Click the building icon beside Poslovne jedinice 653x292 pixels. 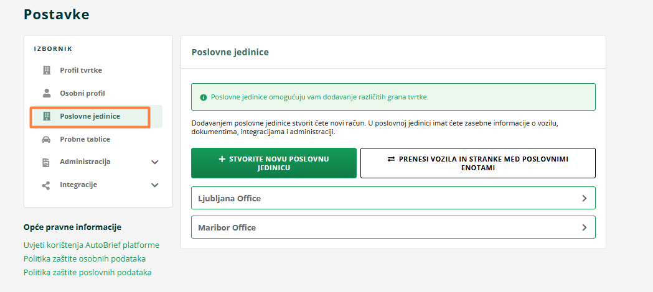point(46,116)
